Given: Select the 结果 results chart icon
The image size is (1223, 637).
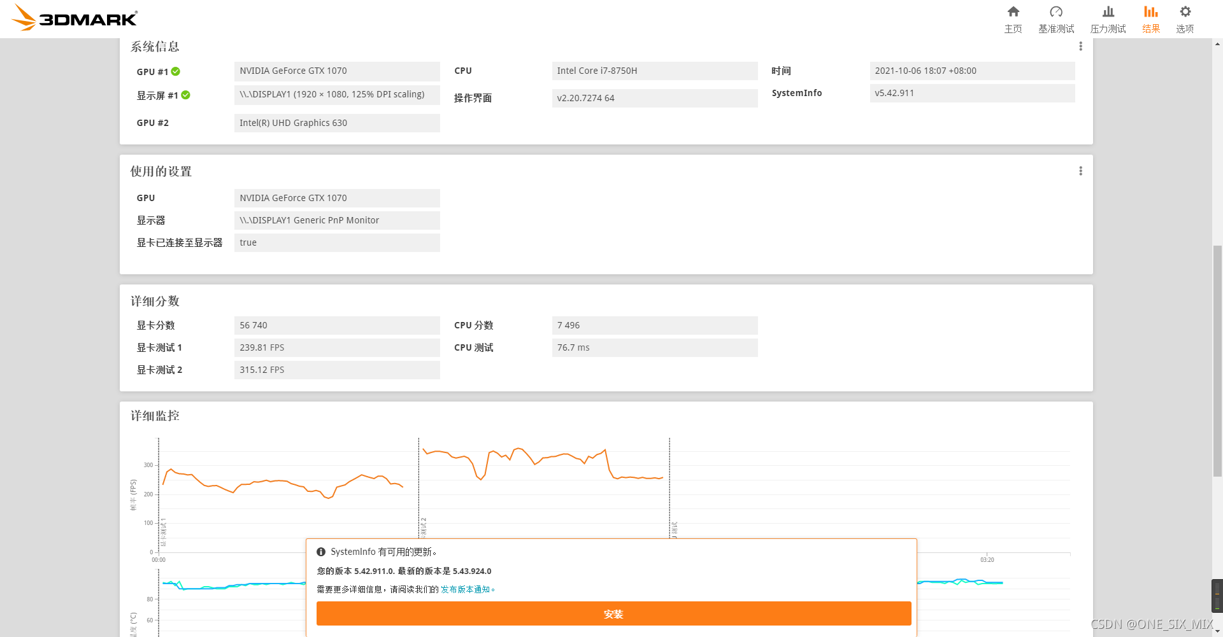Looking at the screenshot, I should 1150,11.
